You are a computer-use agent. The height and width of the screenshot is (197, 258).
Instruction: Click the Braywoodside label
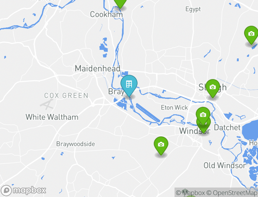tap(76, 144)
